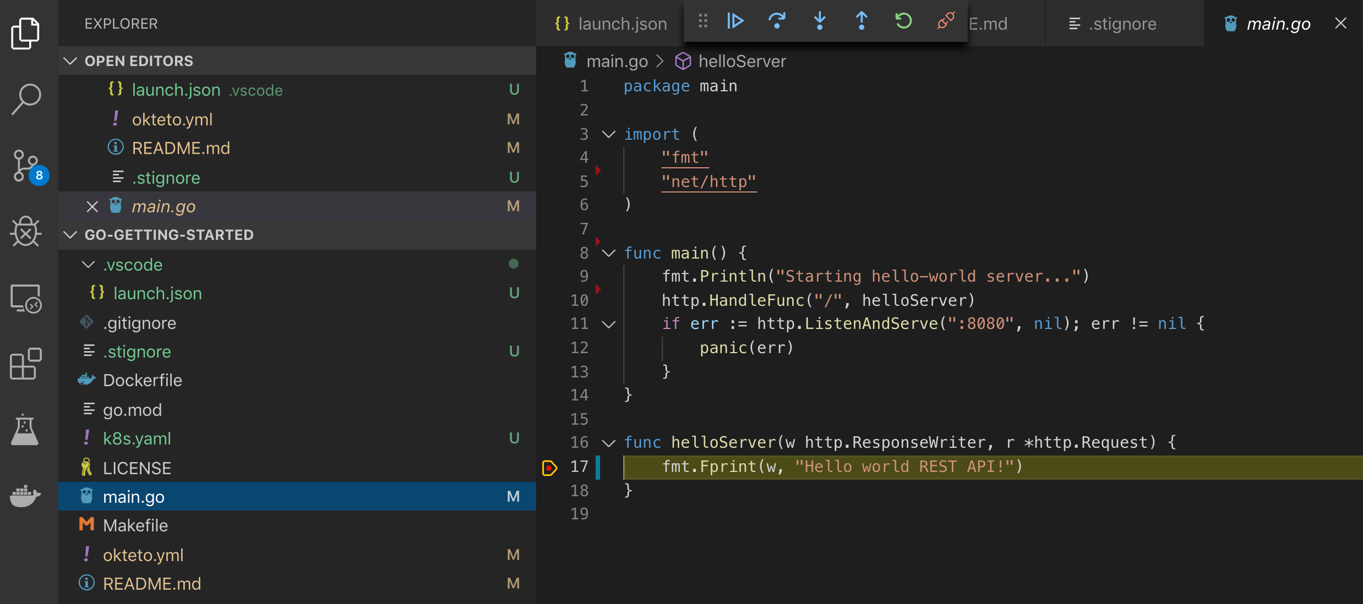Collapse the .vscode folder
This screenshot has width=1363, height=604.
click(88, 265)
